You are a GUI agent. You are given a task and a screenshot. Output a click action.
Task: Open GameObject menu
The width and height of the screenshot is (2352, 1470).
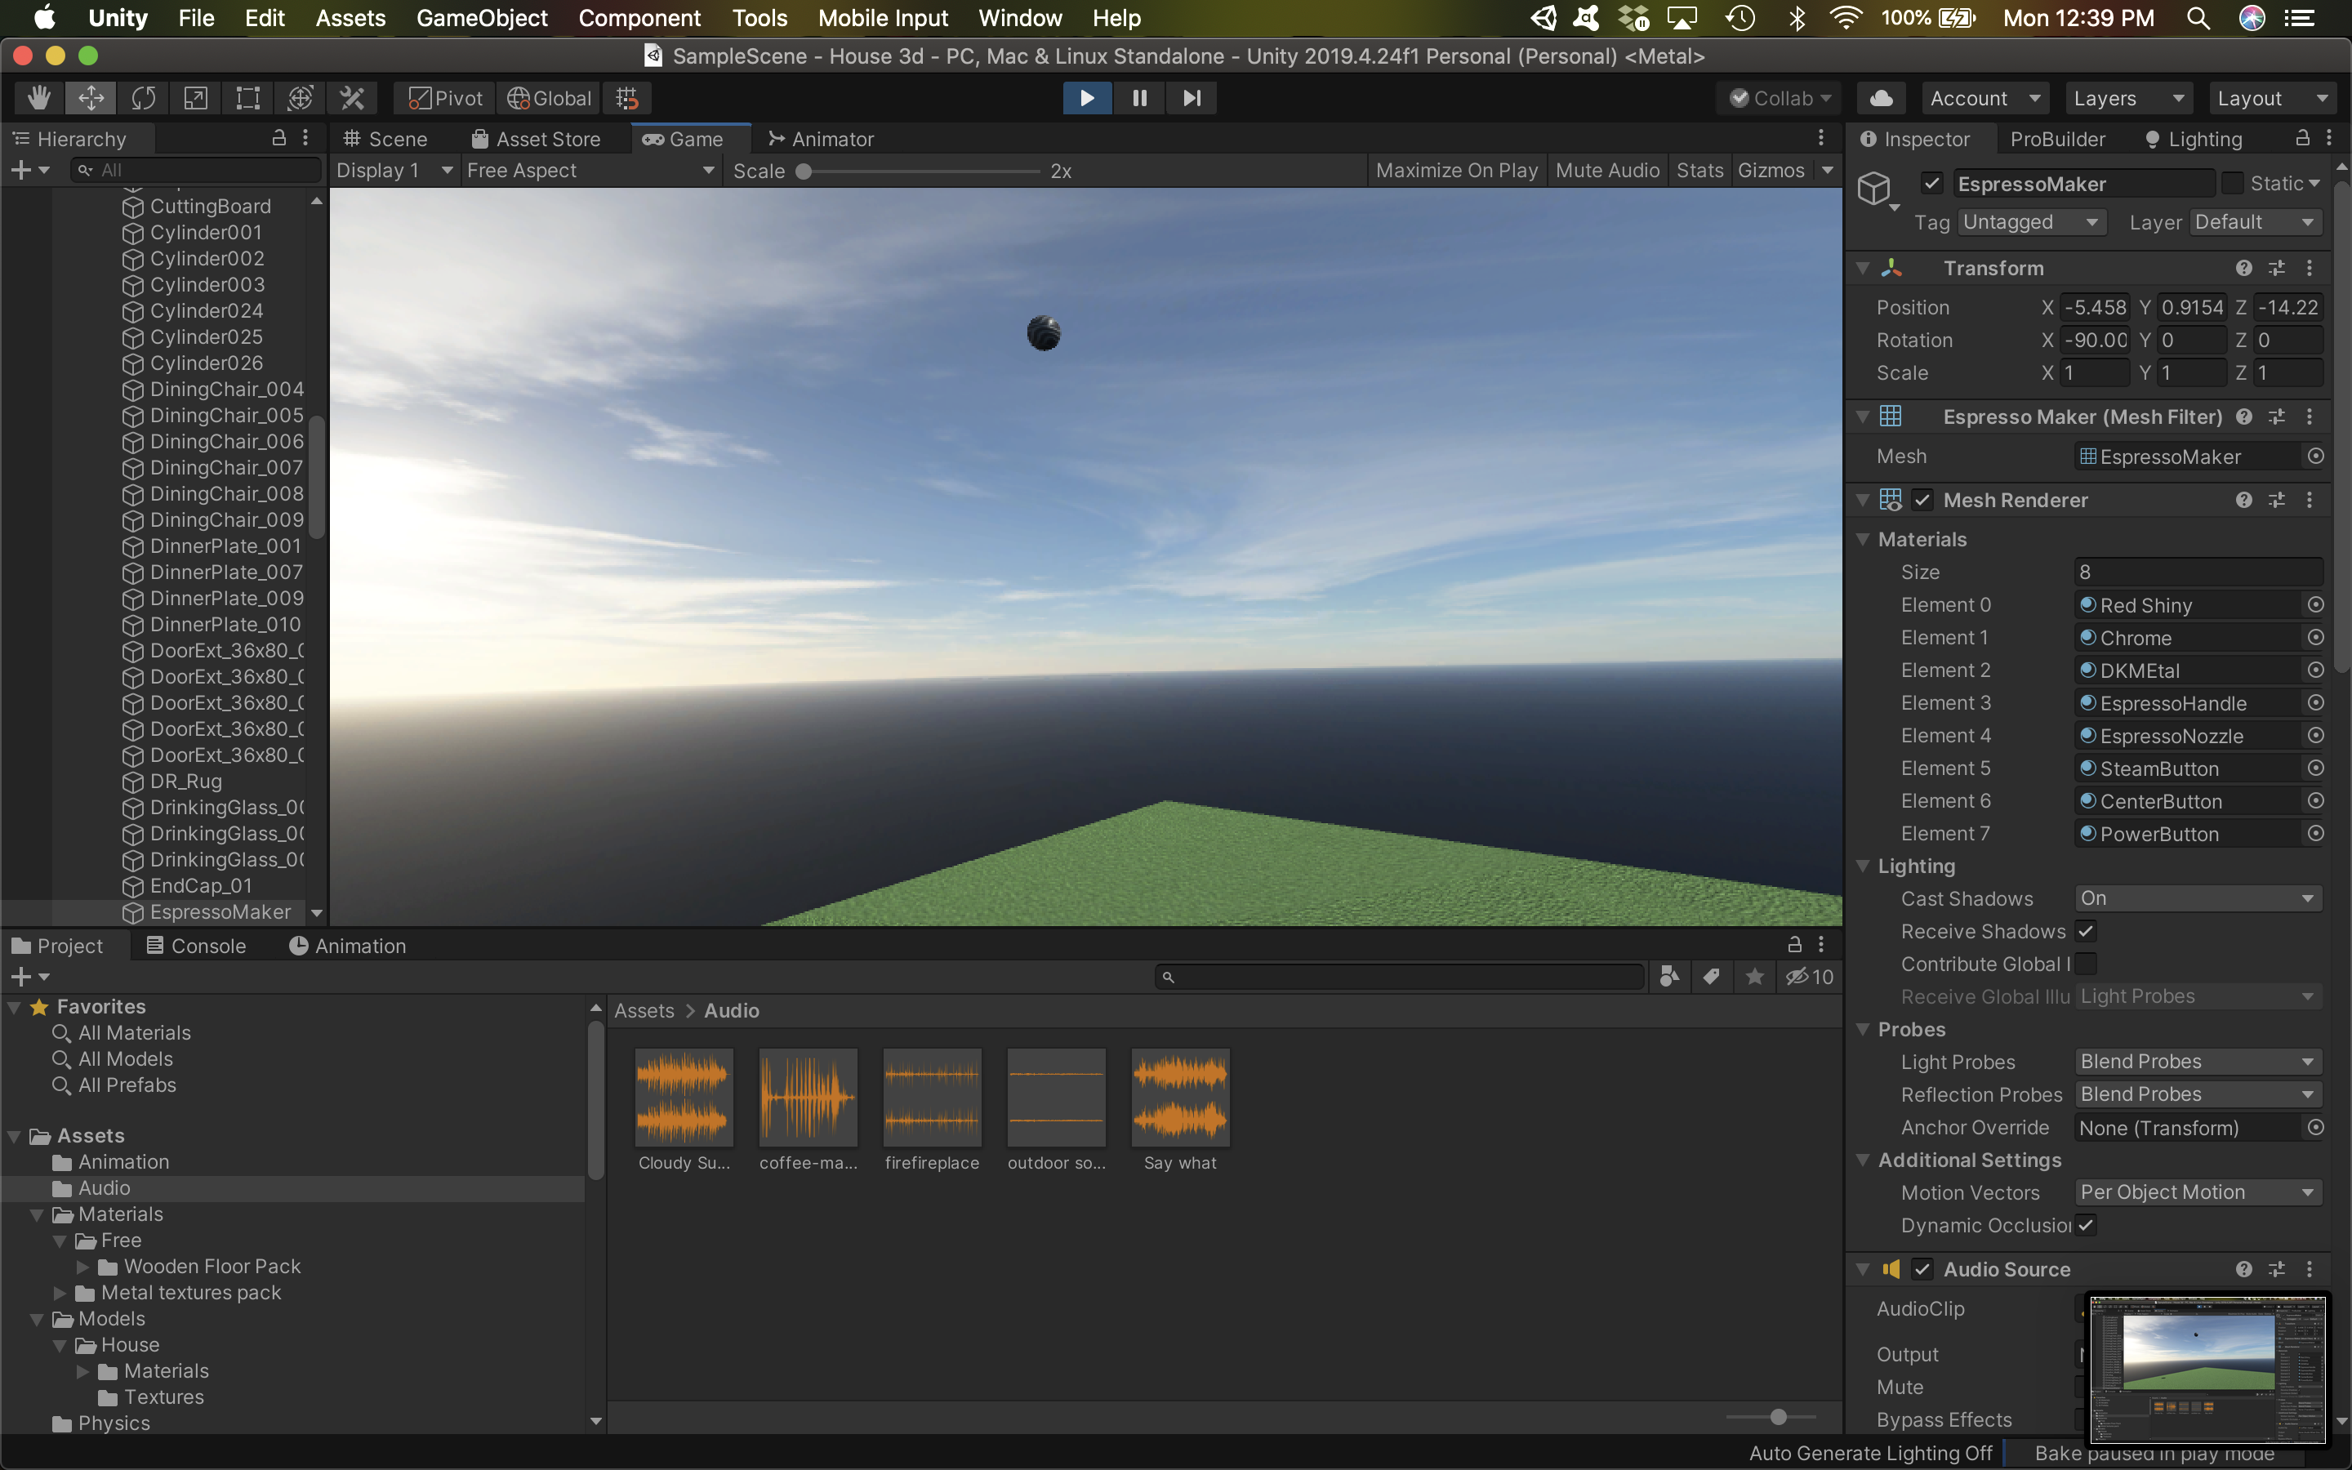[x=481, y=17]
